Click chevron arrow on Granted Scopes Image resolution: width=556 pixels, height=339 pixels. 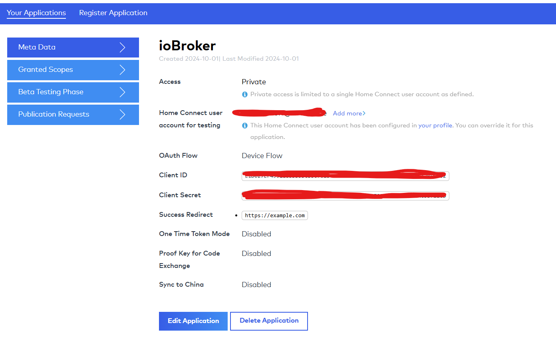click(123, 70)
